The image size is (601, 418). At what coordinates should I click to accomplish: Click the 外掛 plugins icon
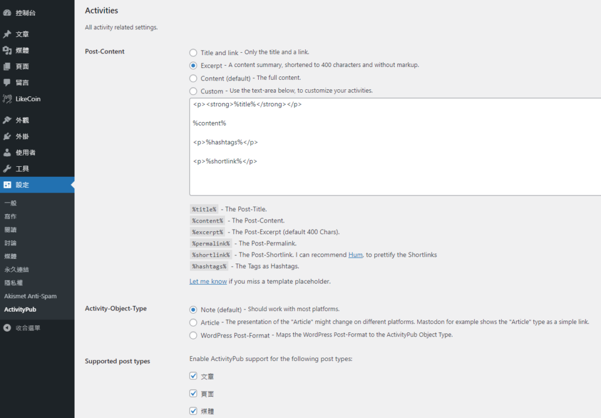[7, 136]
